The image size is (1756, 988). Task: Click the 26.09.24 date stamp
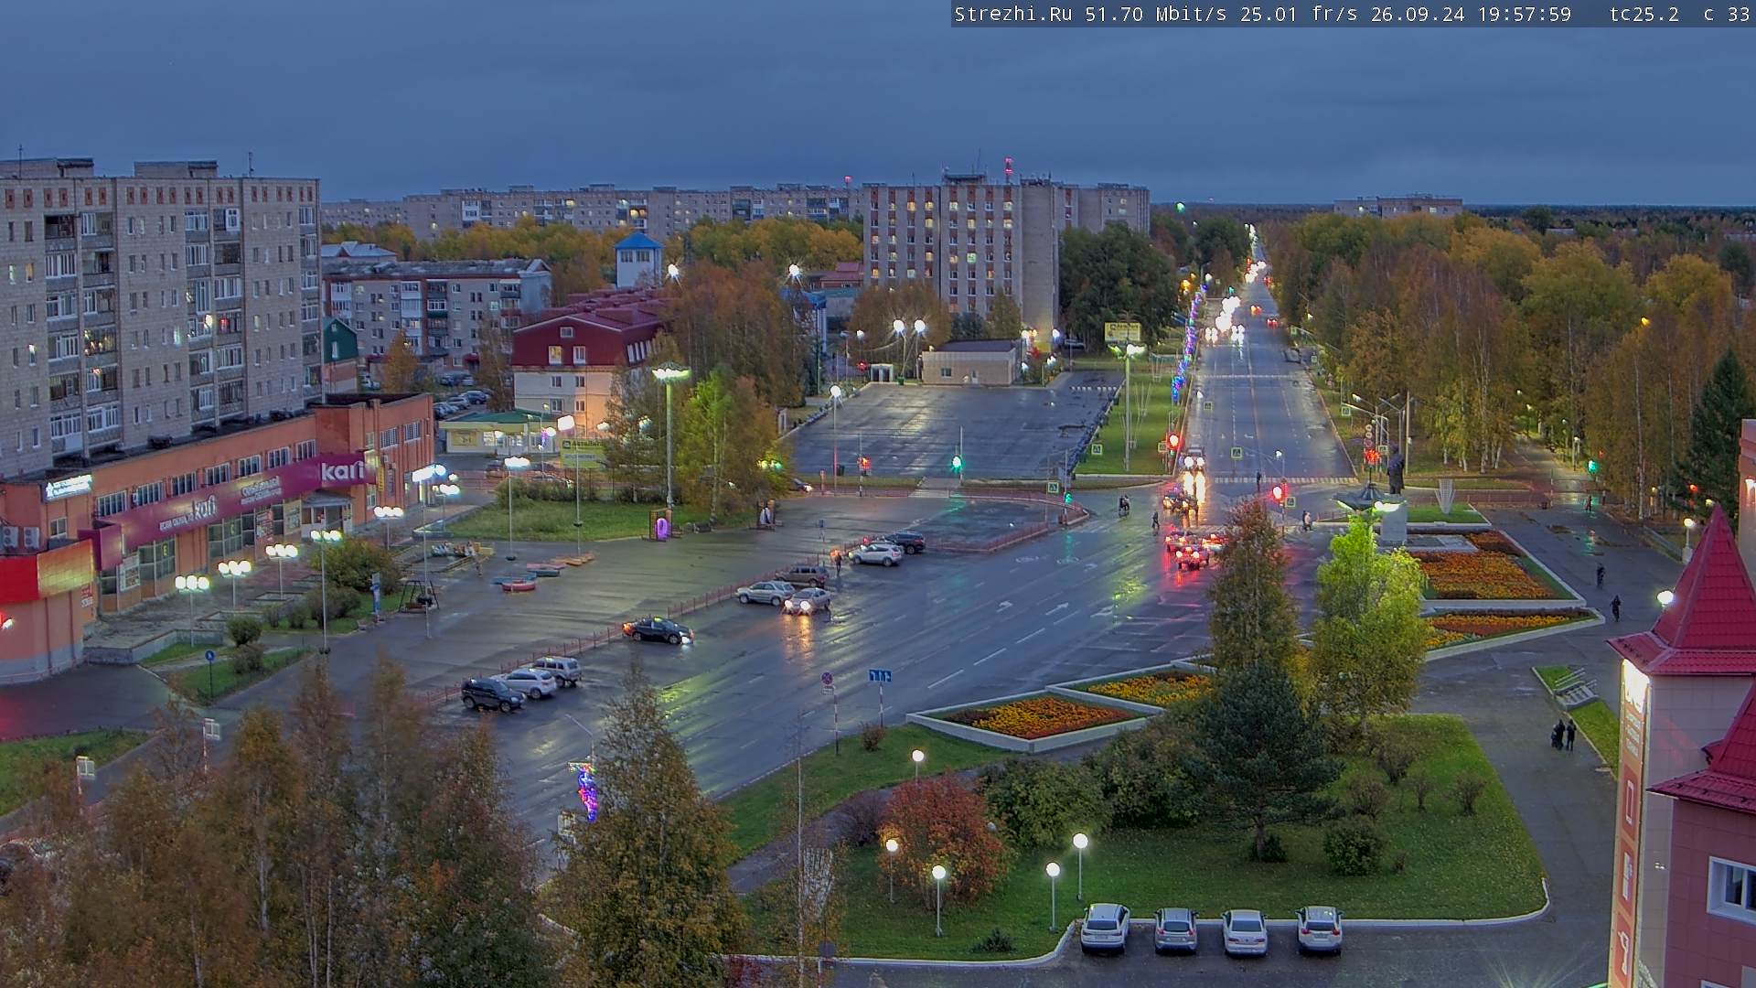1417,15
